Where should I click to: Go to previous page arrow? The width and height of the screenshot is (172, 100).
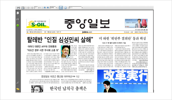pyautogui.click(x=28, y=8)
